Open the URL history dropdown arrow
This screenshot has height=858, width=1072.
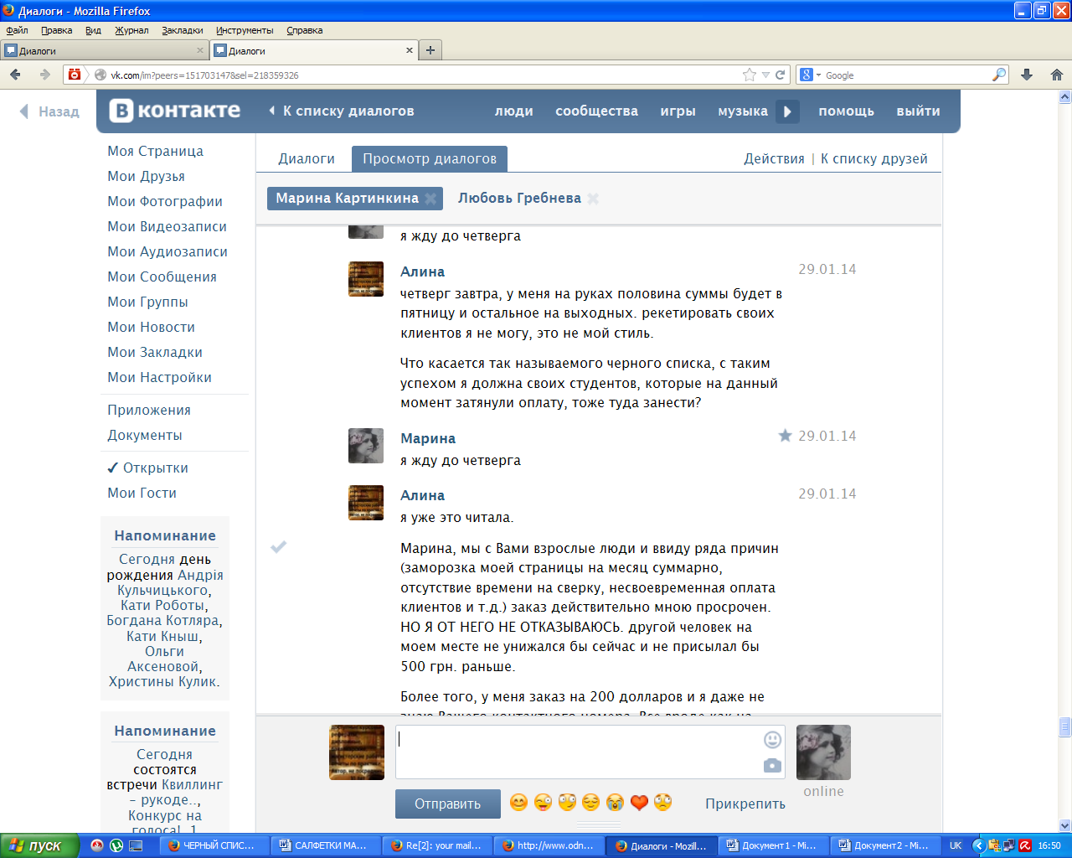tap(765, 75)
